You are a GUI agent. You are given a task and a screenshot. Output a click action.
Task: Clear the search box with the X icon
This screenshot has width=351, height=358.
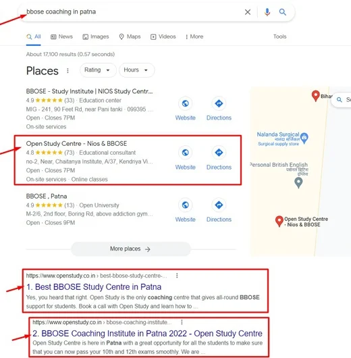pos(248,12)
